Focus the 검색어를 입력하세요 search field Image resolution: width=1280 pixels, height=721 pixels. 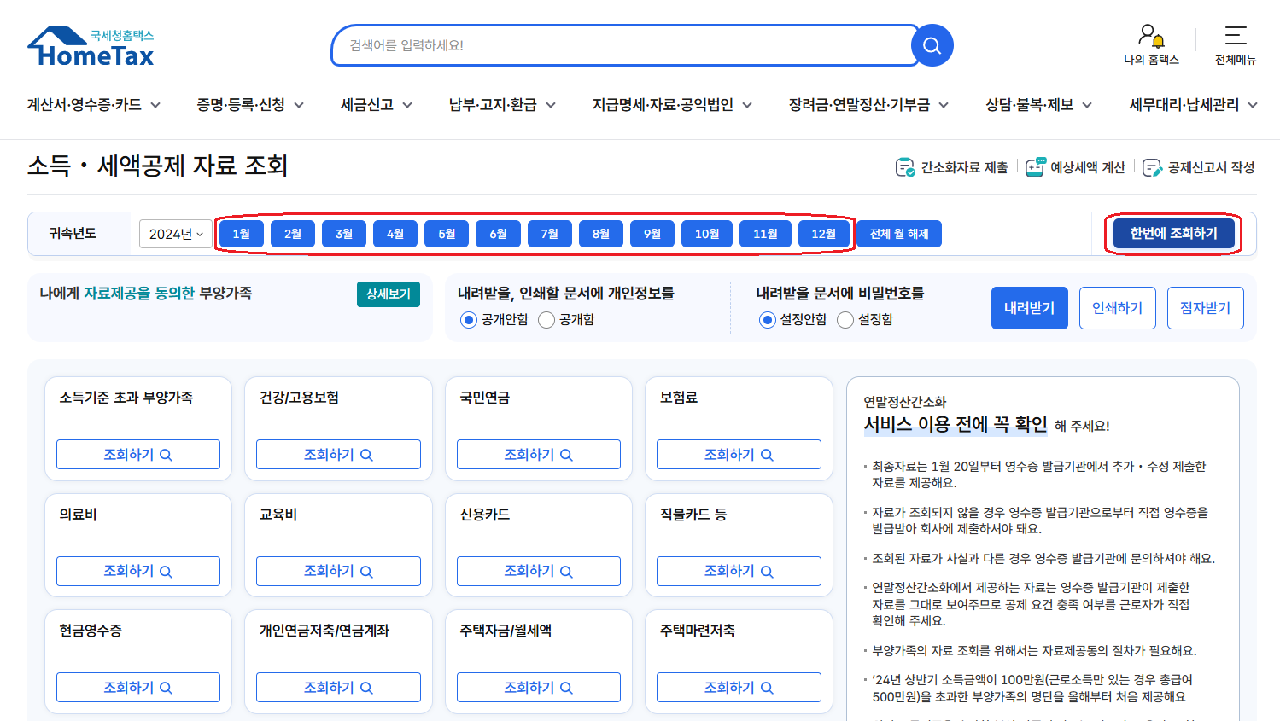coord(623,45)
